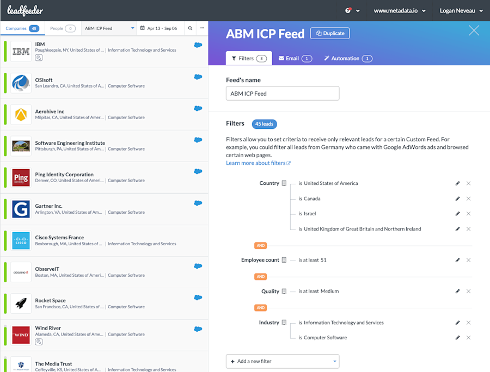Close the ABM ICP Feed panel
Image resolution: width=490 pixels, height=372 pixels.
click(474, 30)
